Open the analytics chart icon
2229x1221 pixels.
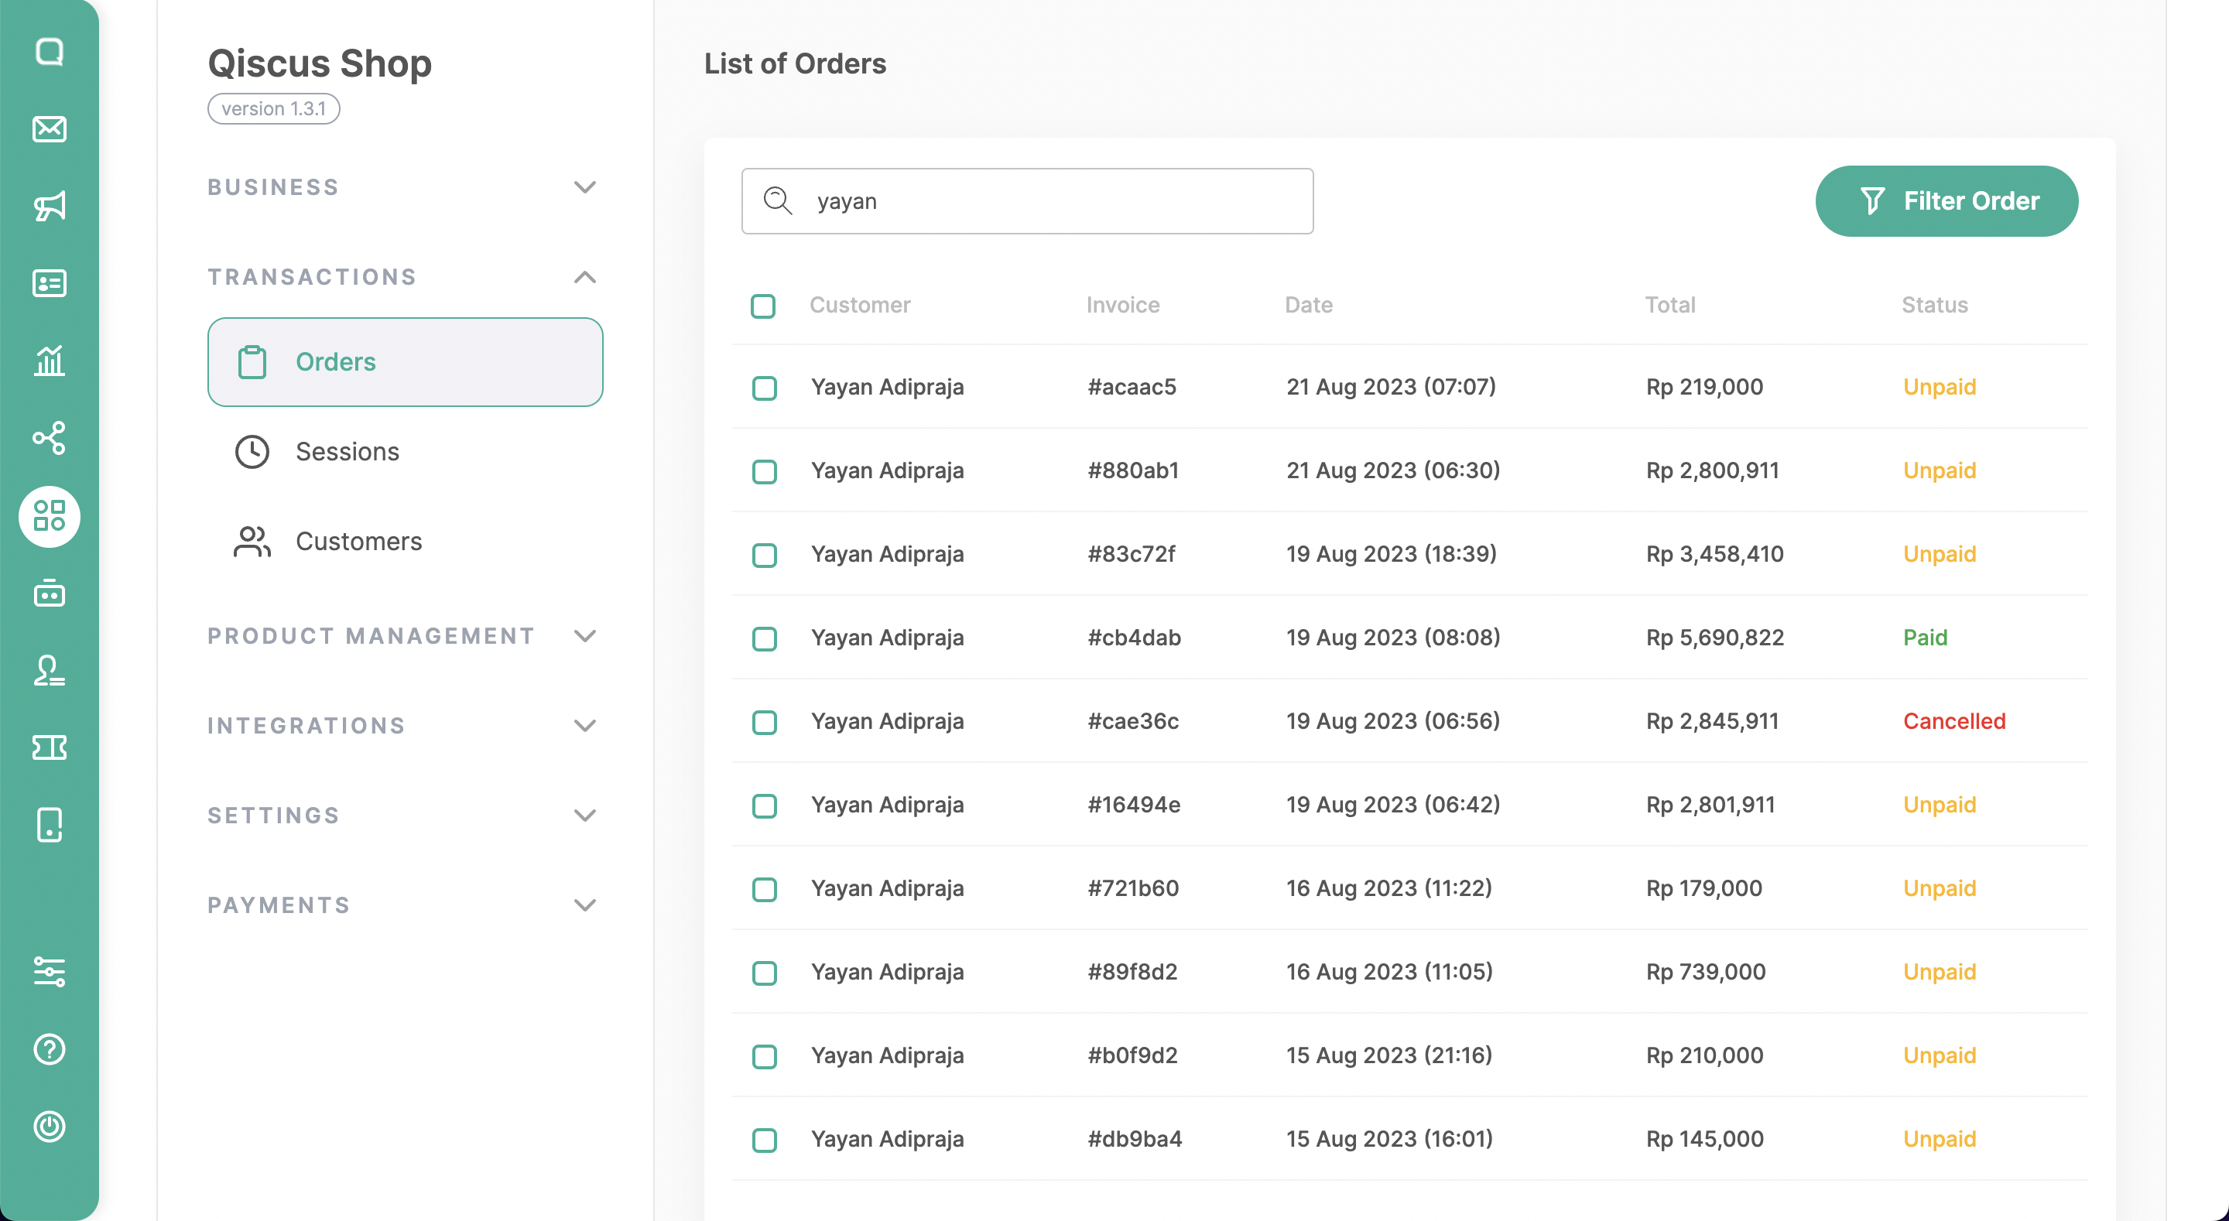[50, 360]
